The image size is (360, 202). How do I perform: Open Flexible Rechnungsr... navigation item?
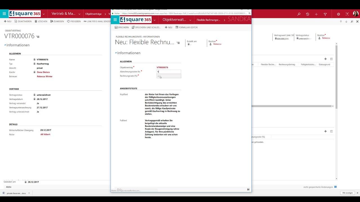[x=208, y=20]
